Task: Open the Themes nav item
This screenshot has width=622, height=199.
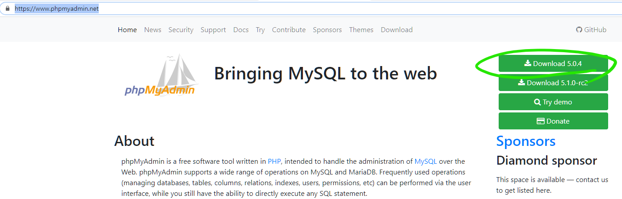Action: pos(361,30)
